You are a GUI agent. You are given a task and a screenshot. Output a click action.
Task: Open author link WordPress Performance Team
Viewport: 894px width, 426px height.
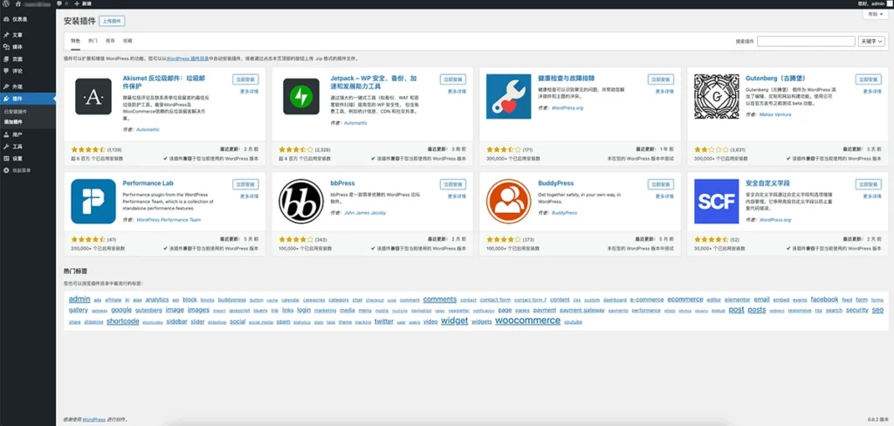coord(168,220)
